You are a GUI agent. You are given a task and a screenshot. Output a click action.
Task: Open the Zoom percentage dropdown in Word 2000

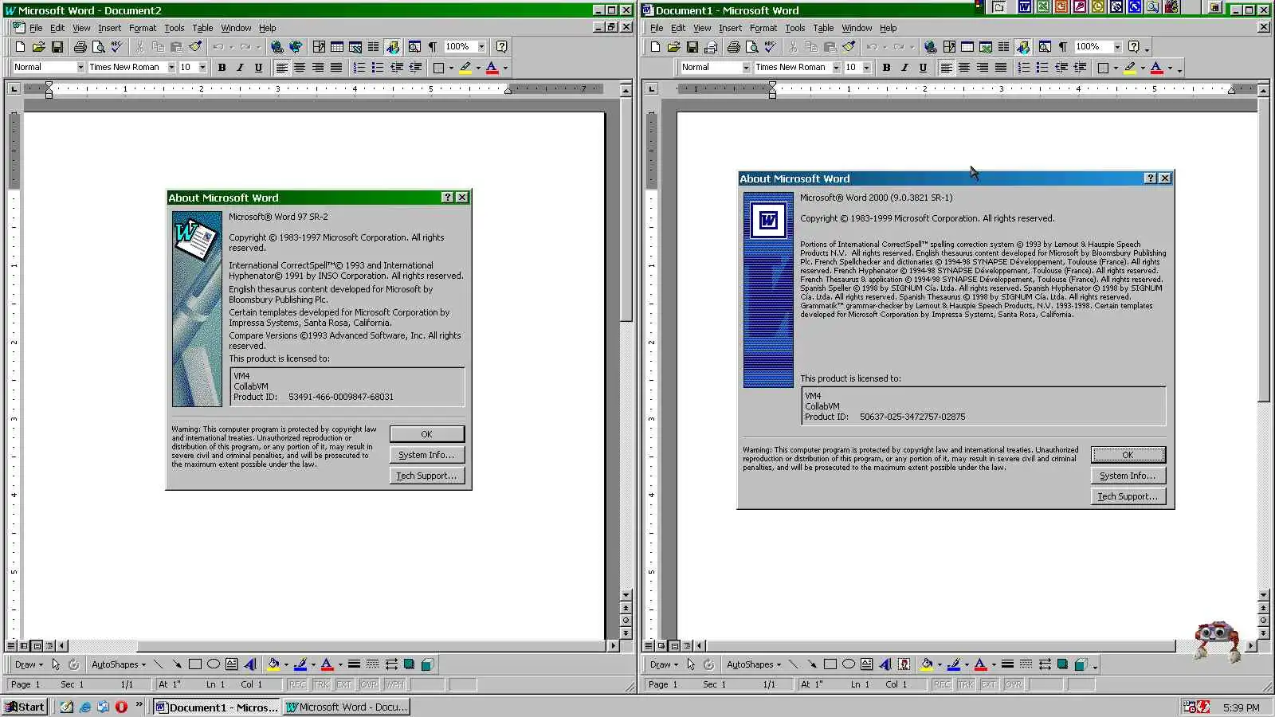click(x=1117, y=47)
